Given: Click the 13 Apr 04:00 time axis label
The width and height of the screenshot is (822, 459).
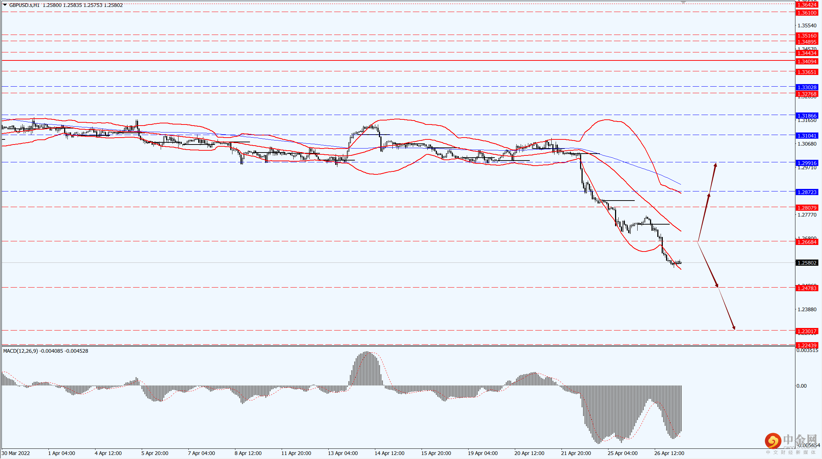Looking at the screenshot, I should pos(342,453).
